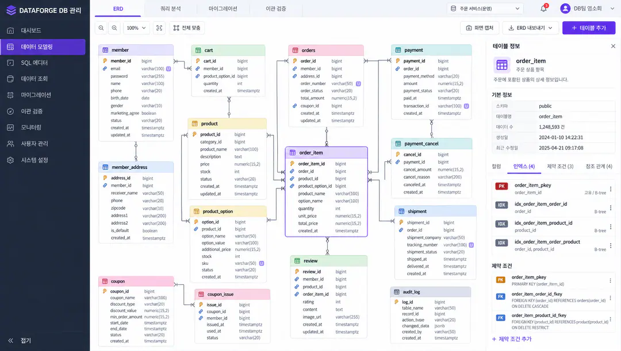Screen dimensions: 621x351
Task: Open 사용자 관리 sidebar item
Action: click(43, 144)
